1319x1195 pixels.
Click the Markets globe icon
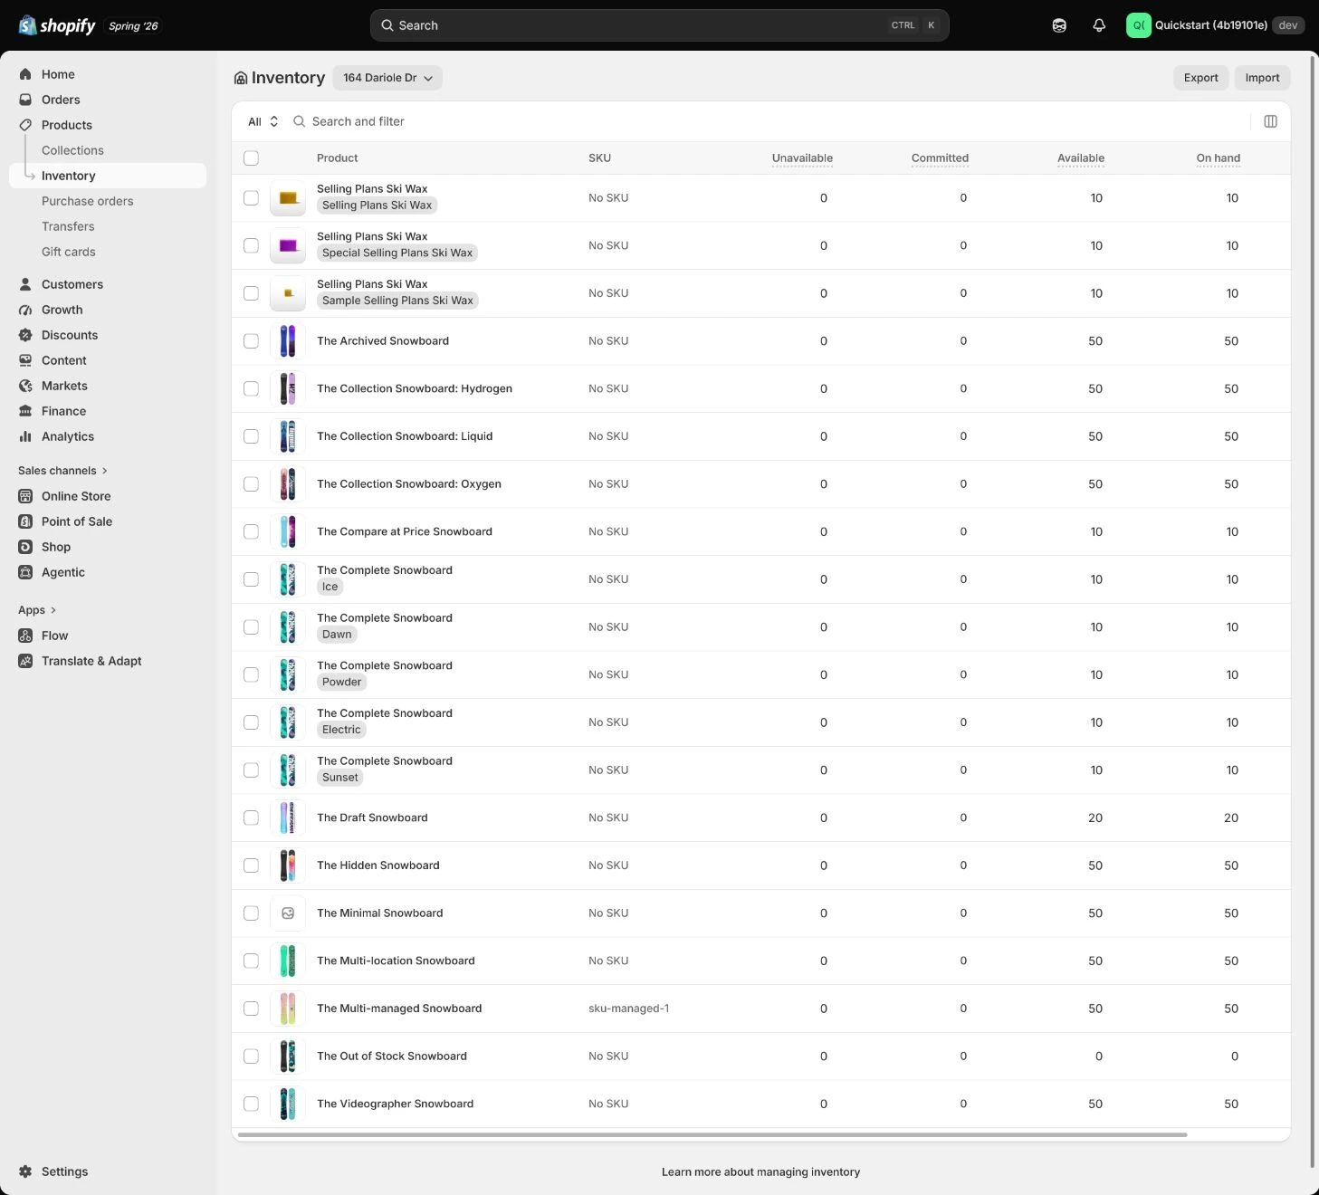[25, 386]
